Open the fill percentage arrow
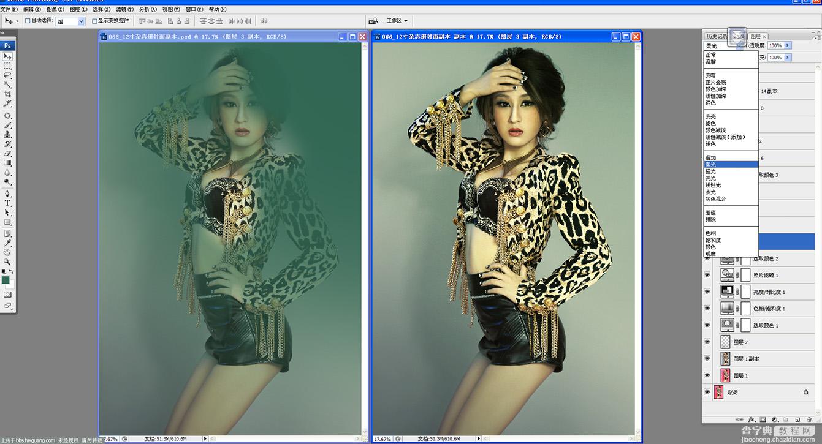 tap(788, 58)
